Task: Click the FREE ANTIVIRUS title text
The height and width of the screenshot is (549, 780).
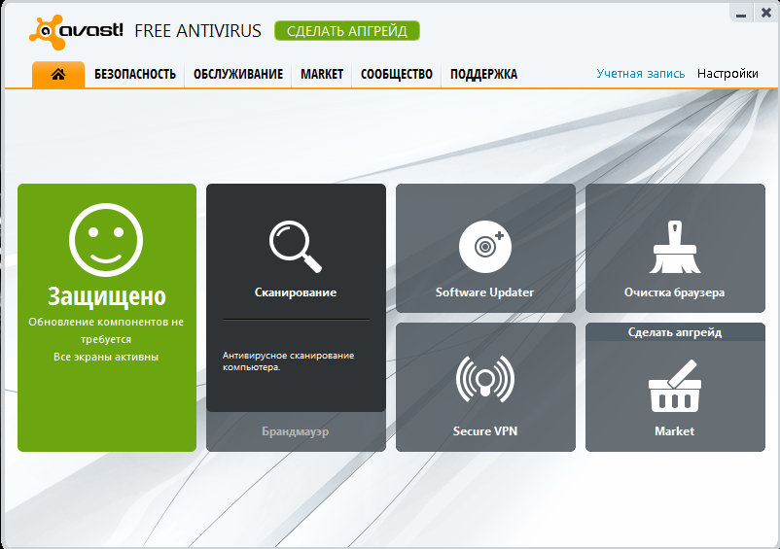Action: pyautogui.click(x=197, y=31)
